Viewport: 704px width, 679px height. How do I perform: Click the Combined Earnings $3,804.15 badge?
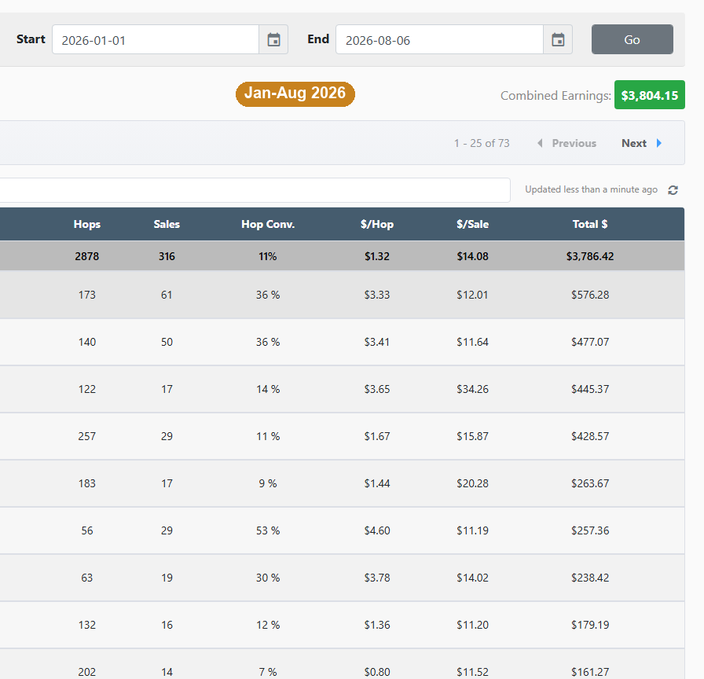(650, 95)
